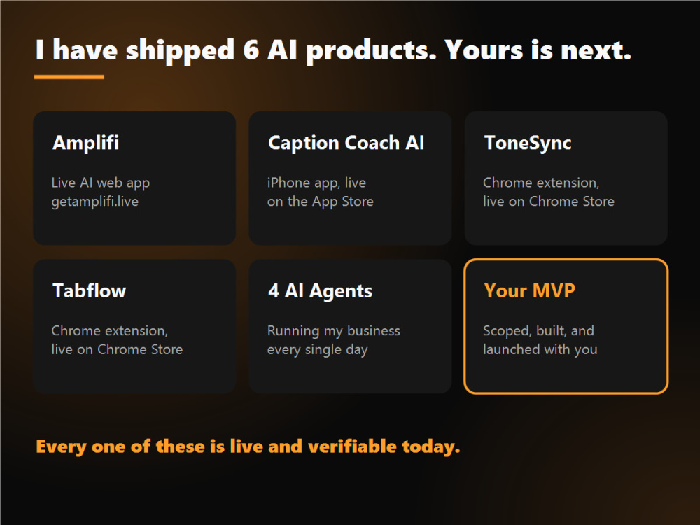Click the orange border of Your MVP card
700x525 pixels.
coord(566,260)
